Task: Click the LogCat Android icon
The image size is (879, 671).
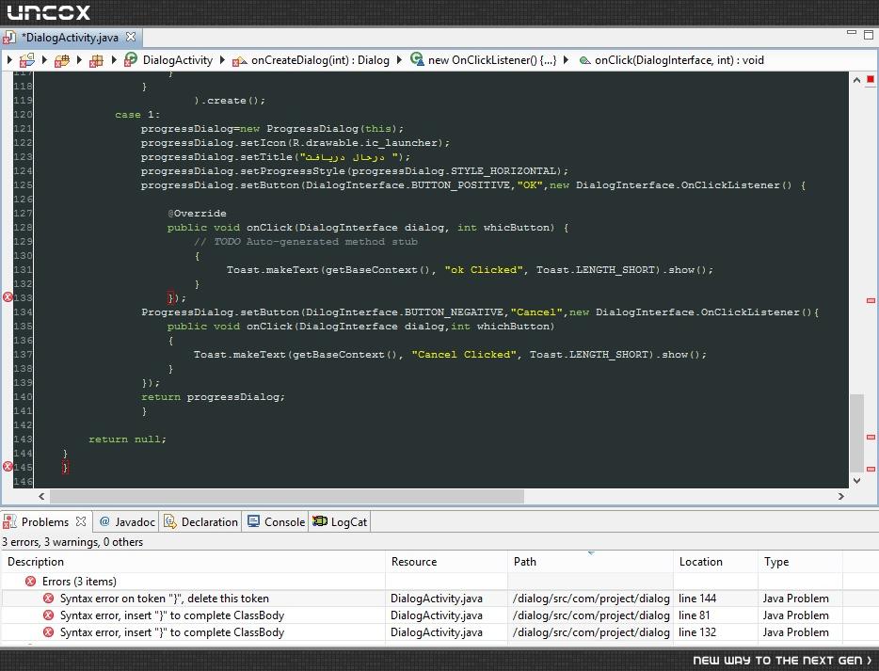Action: (x=320, y=521)
